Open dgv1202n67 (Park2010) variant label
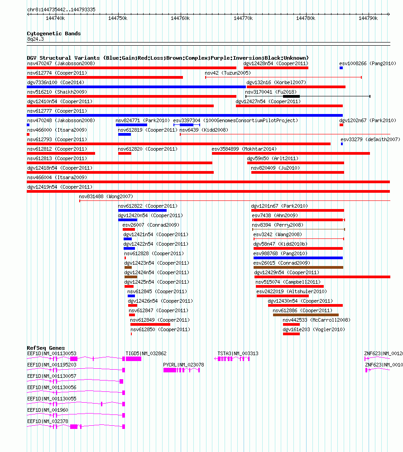Screen dimensions: 403x452 click(368, 120)
